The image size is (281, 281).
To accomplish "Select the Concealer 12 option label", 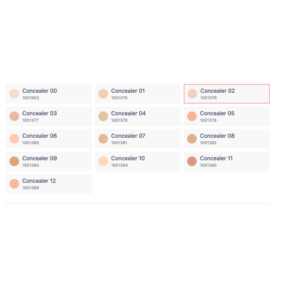I will [39, 181].
